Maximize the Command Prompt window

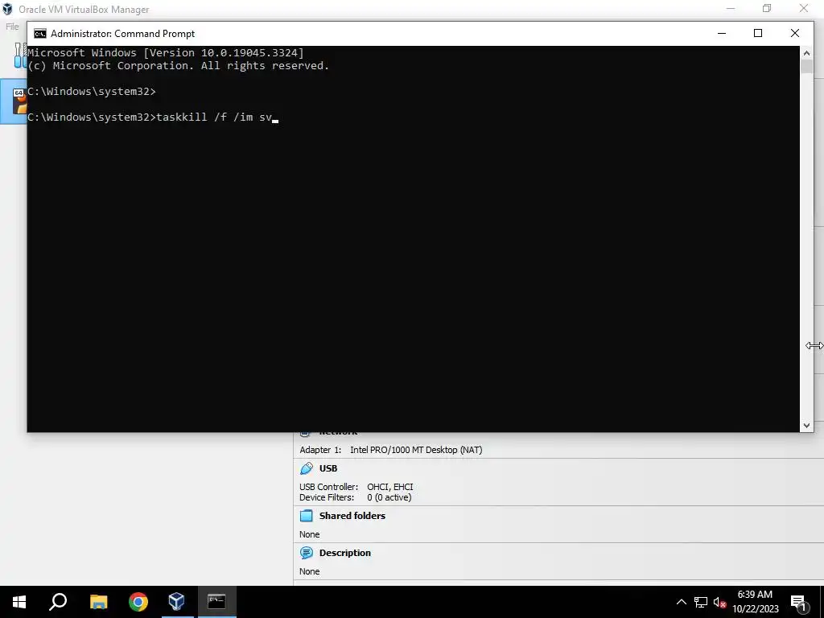point(758,33)
